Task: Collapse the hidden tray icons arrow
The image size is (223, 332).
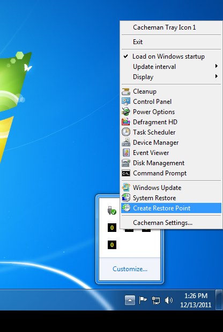Action: point(130,300)
